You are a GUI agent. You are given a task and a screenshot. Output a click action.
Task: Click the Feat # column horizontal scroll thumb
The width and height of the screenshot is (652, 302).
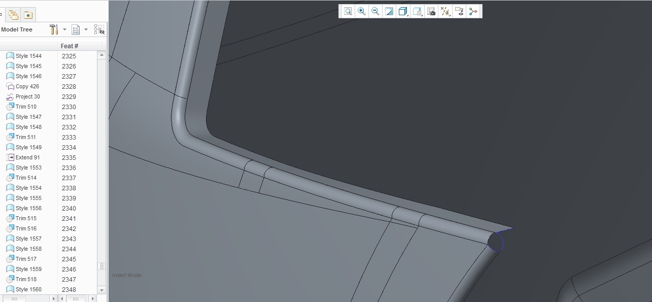76,298
